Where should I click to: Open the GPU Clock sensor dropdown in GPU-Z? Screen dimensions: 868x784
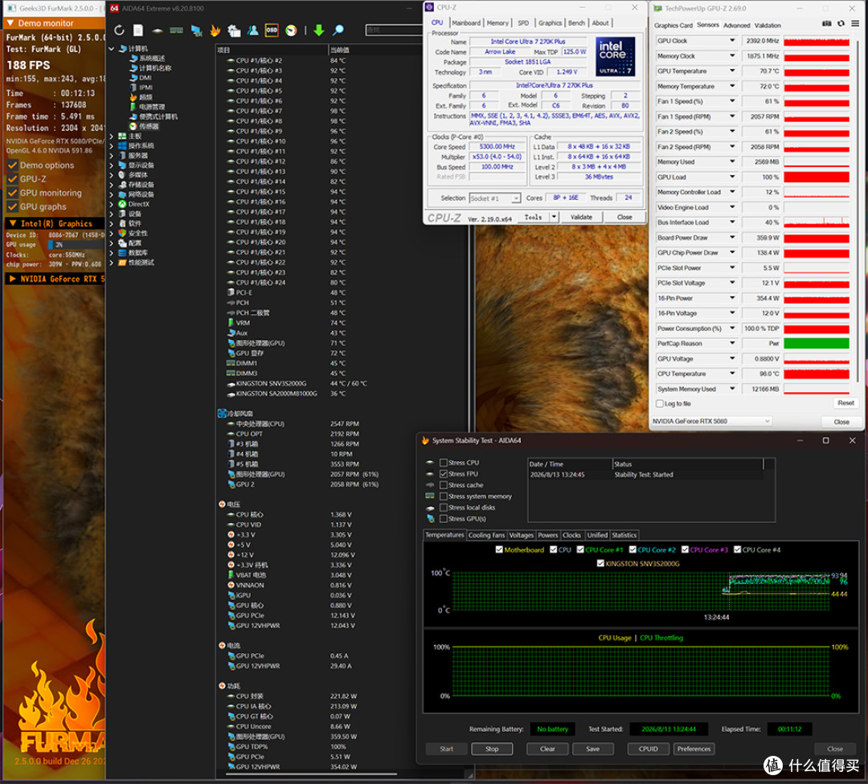pyautogui.click(x=732, y=40)
